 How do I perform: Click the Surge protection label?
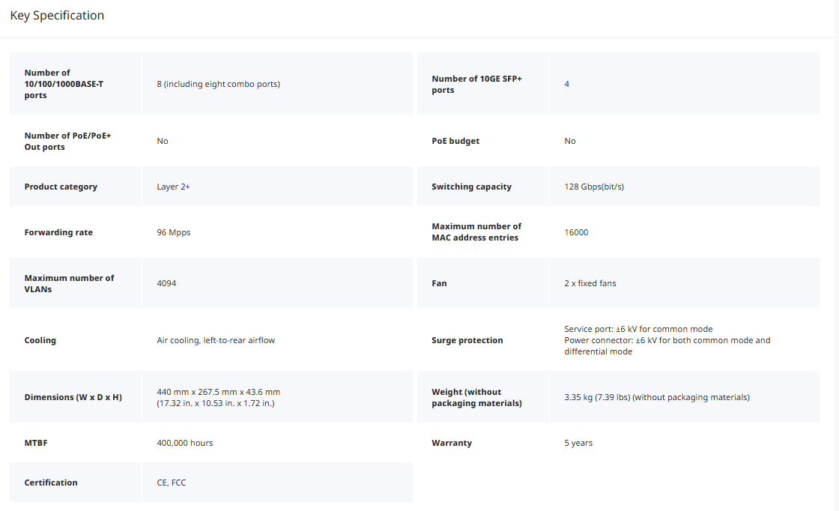pos(467,340)
